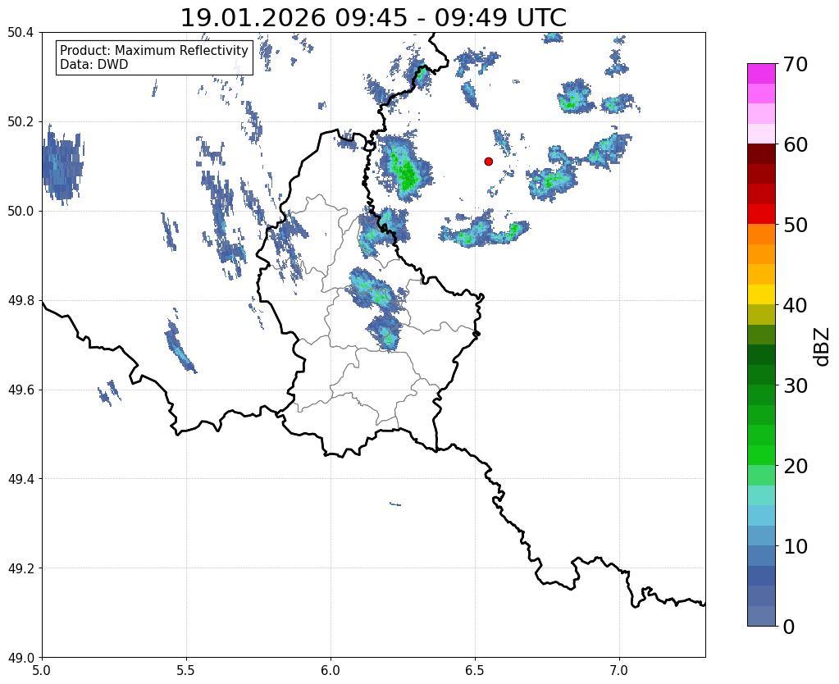Click the tiny isolated echo near latitude 49.35

click(395, 504)
